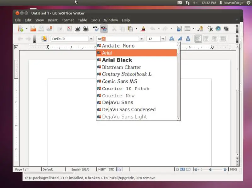Show the Draw Functions toolbar

[x=200, y=29]
